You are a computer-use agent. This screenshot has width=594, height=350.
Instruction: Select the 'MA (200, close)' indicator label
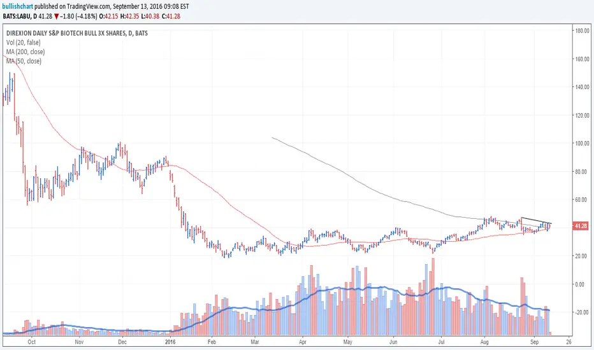click(25, 52)
